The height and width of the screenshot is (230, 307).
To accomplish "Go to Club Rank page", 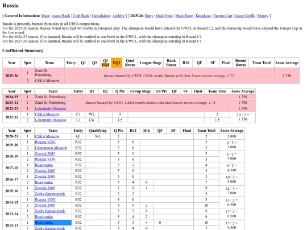I will (x=81, y=16).
